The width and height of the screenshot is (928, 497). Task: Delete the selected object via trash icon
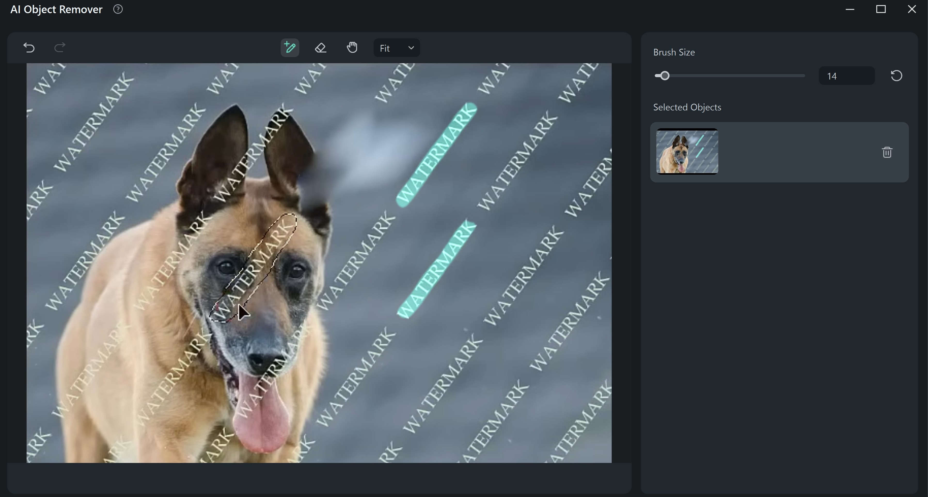coord(887,152)
